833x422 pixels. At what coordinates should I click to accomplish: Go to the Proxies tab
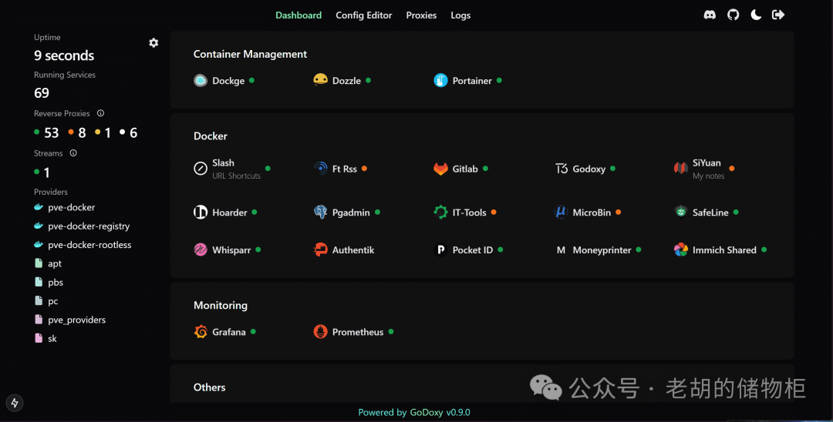pos(421,15)
